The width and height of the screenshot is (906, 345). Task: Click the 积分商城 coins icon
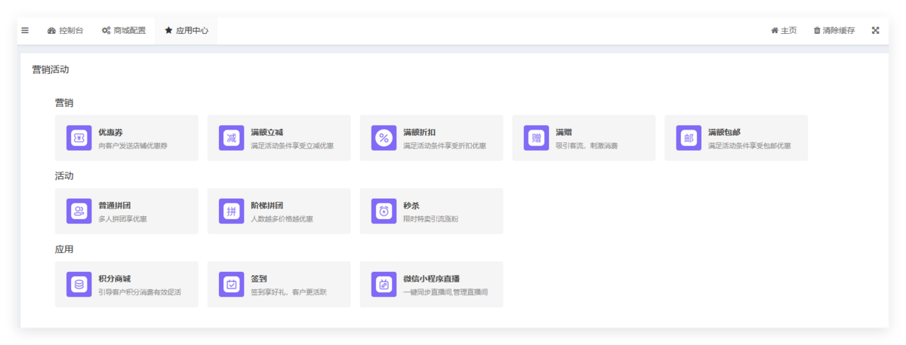point(79,285)
